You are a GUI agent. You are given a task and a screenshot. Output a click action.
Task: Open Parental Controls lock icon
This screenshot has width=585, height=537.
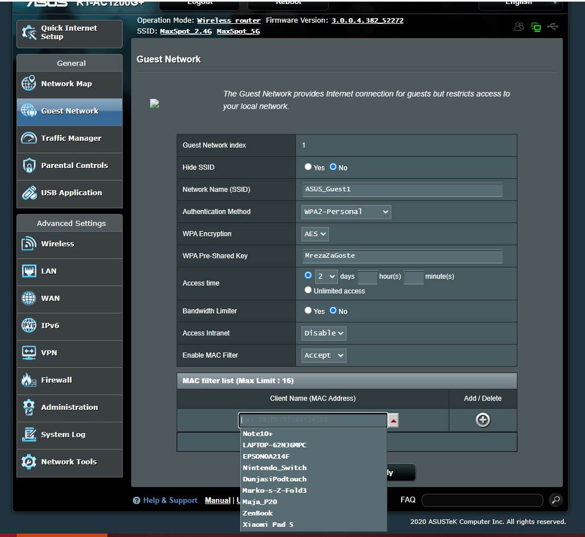(29, 166)
